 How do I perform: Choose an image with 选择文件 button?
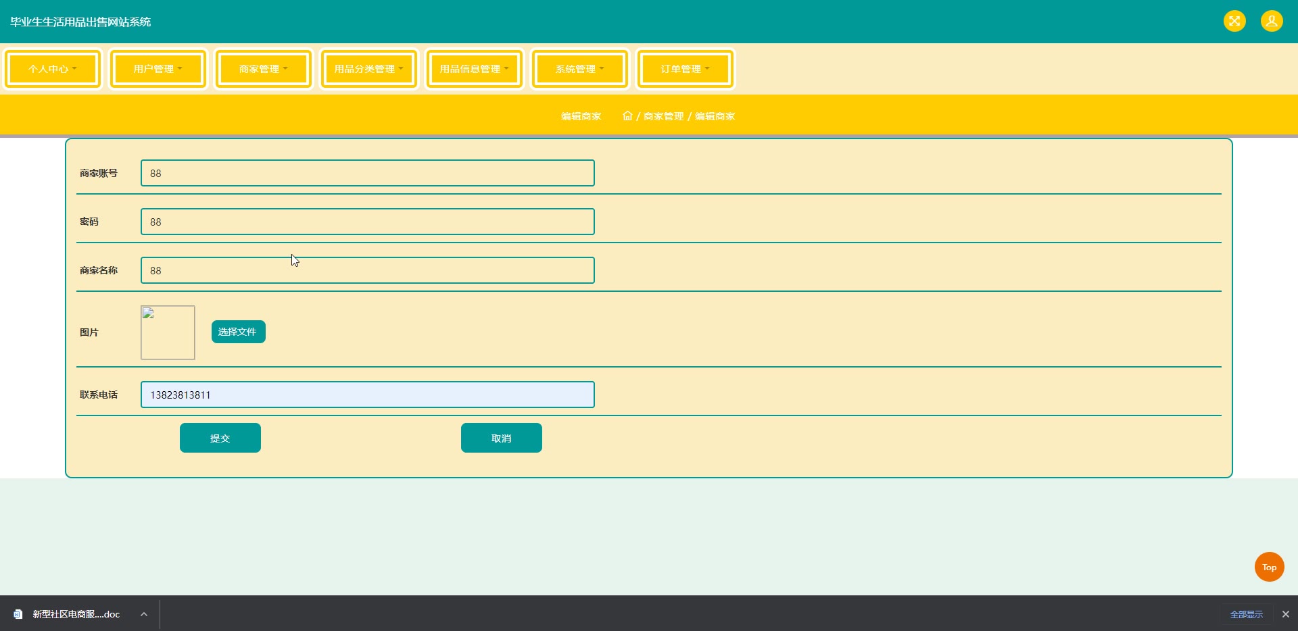click(239, 332)
